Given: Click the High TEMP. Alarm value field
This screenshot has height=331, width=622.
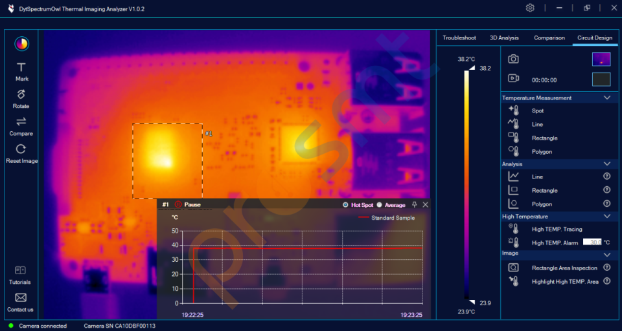Looking at the screenshot, I should [592, 242].
